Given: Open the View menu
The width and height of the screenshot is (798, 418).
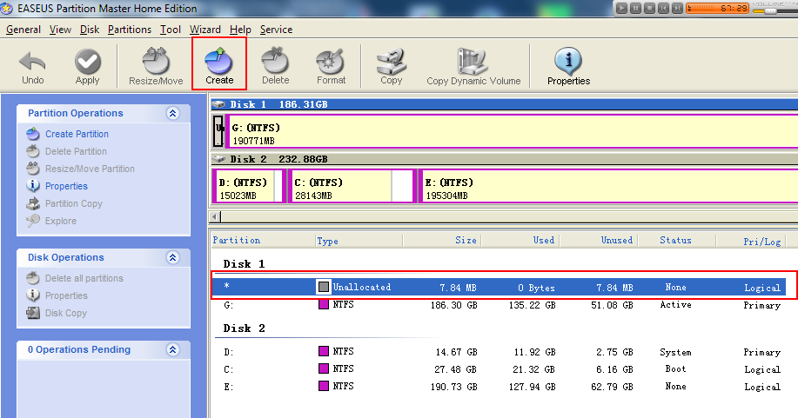Looking at the screenshot, I should (x=60, y=30).
